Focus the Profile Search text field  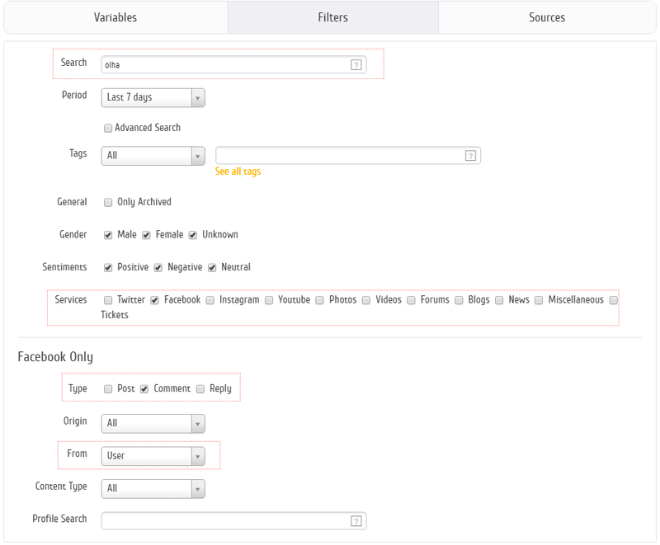pyautogui.click(x=223, y=521)
